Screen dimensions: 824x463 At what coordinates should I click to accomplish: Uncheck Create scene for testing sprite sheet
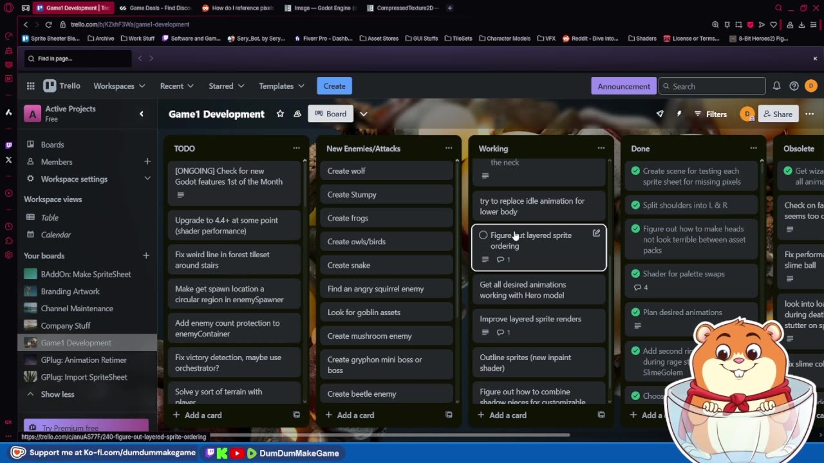(635, 171)
